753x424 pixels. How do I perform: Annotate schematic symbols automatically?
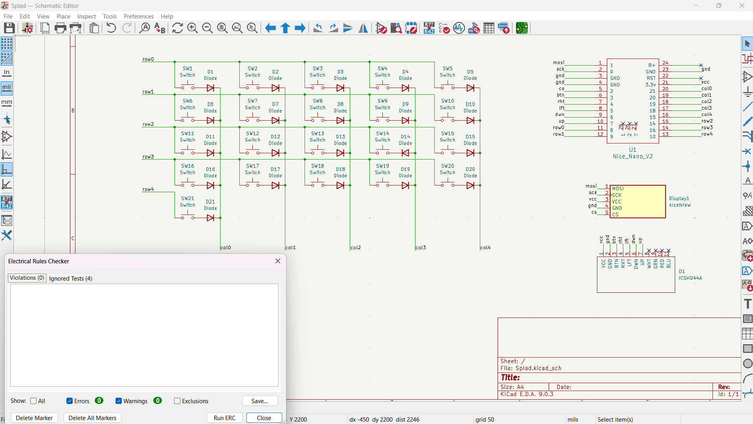point(428,28)
